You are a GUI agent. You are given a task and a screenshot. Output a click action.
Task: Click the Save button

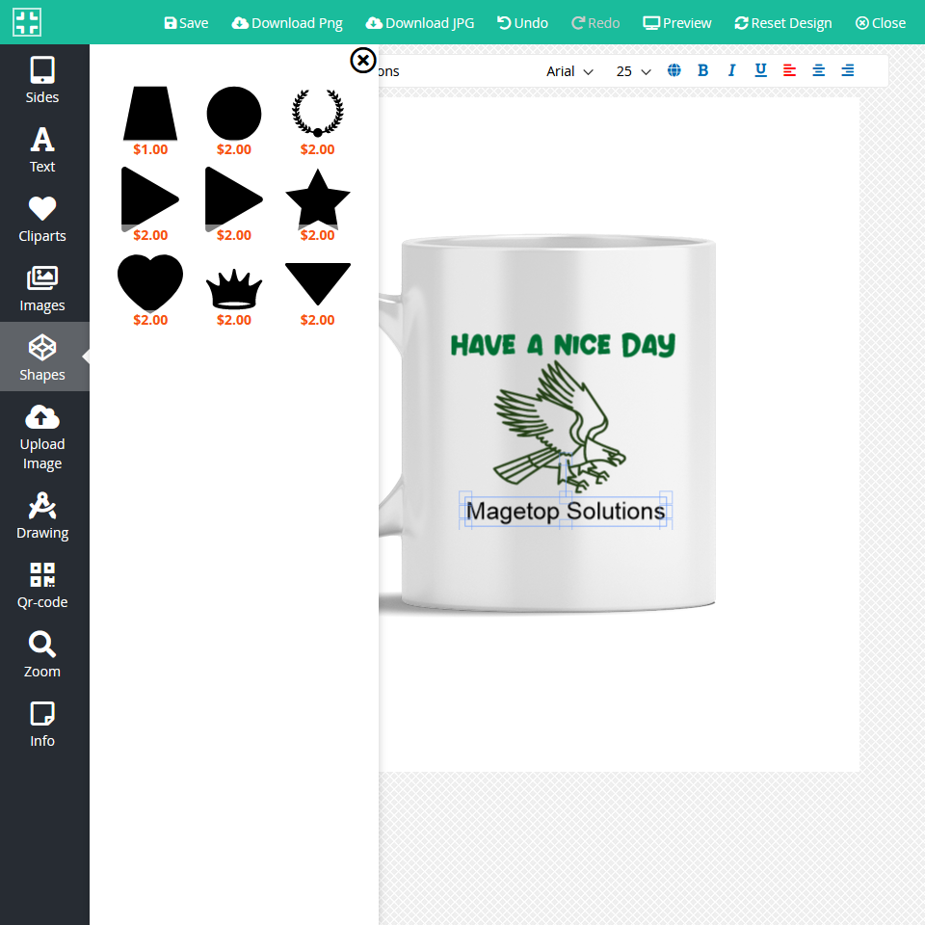pos(186,22)
